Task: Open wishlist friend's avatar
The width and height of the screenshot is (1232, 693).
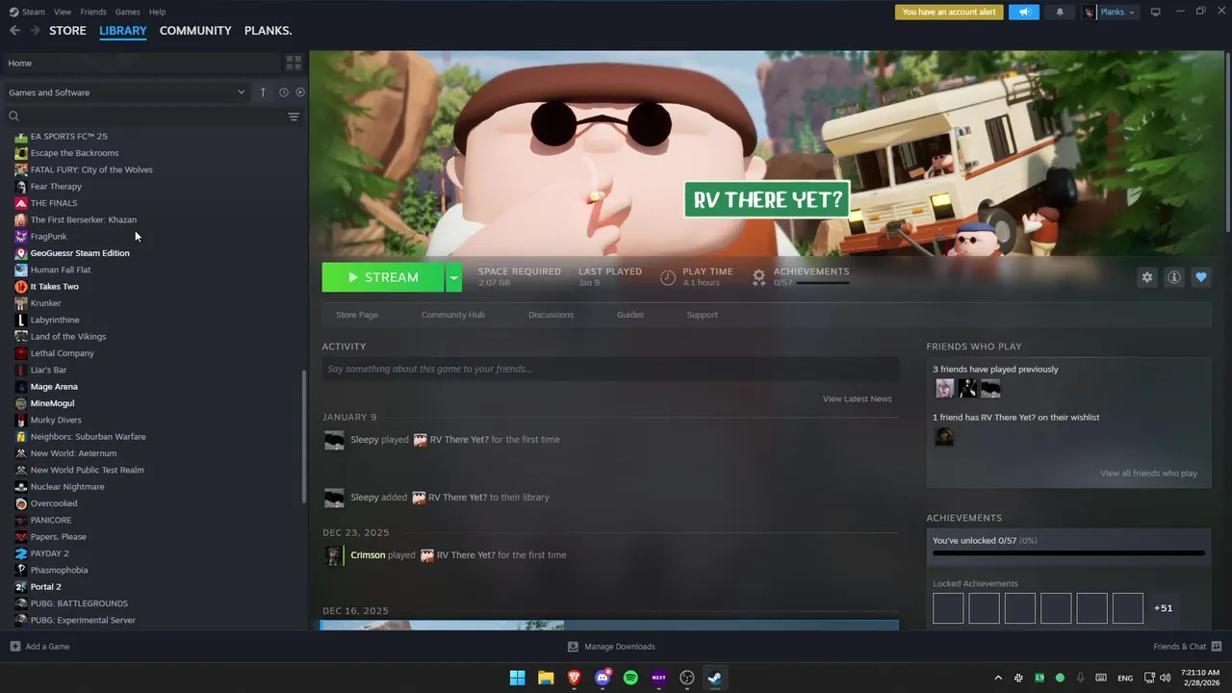Action: coord(944,437)
